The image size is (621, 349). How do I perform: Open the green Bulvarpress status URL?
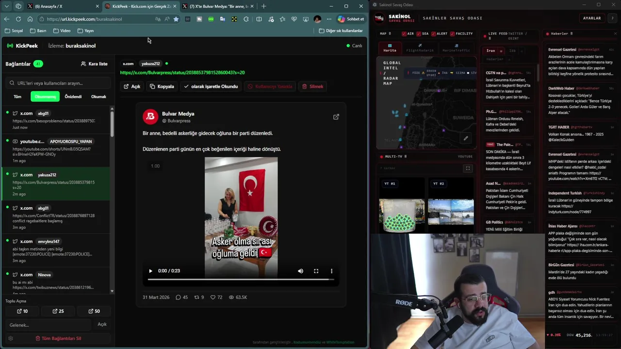182,73
